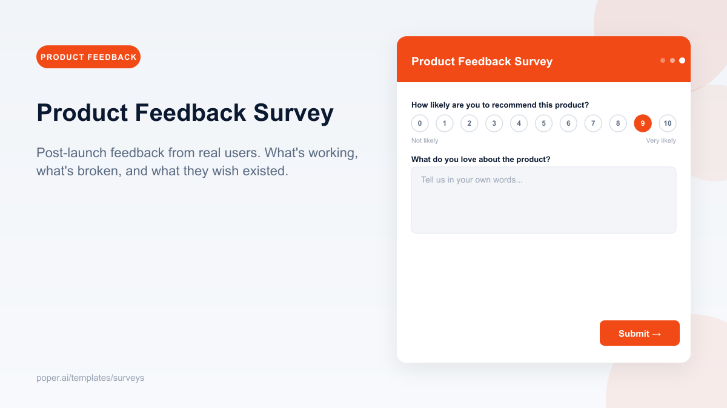Deselect the highlighted rating 9
This screenshot has width=727, height=408.
pos(642,123)
